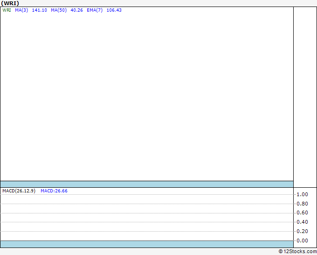Click the MA(3) indicator label

[x=21, y=10]
